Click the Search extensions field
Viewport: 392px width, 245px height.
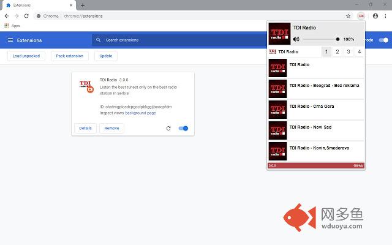click(179, 40)
